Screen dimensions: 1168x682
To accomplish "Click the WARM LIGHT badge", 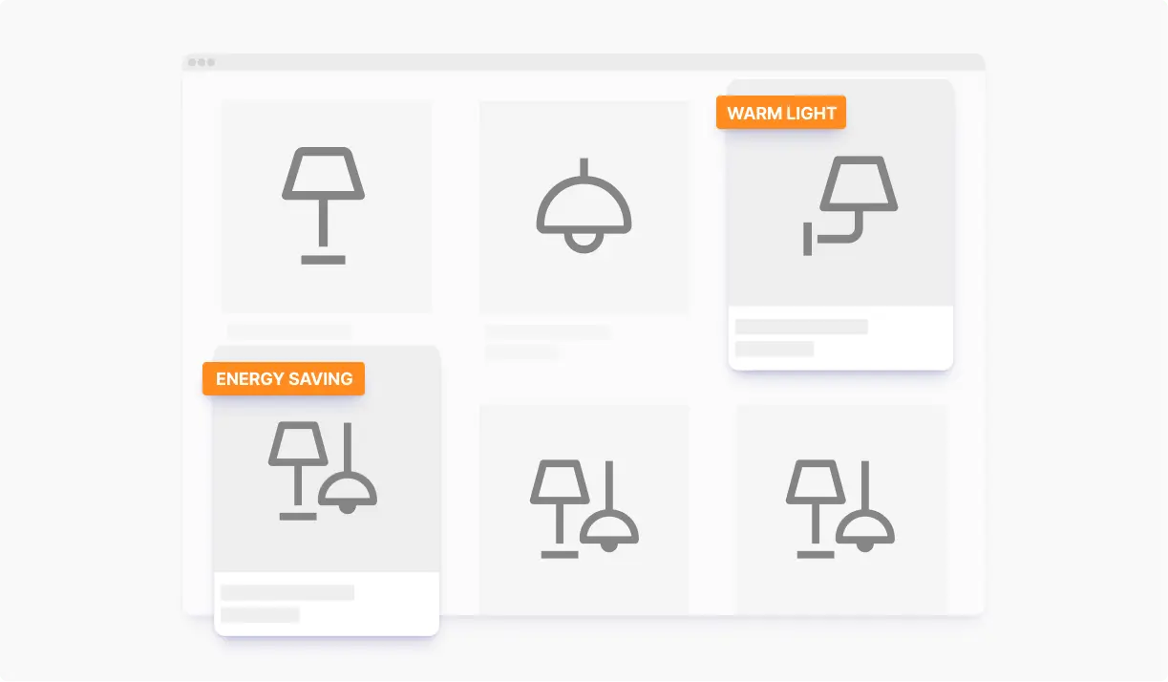I will pyautogui.click(x=781, y=113).
